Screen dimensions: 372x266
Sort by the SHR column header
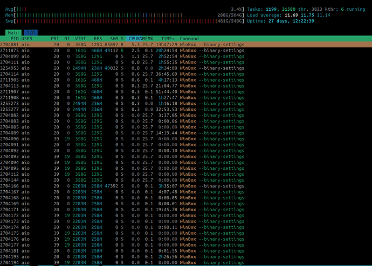pos(114,39)
